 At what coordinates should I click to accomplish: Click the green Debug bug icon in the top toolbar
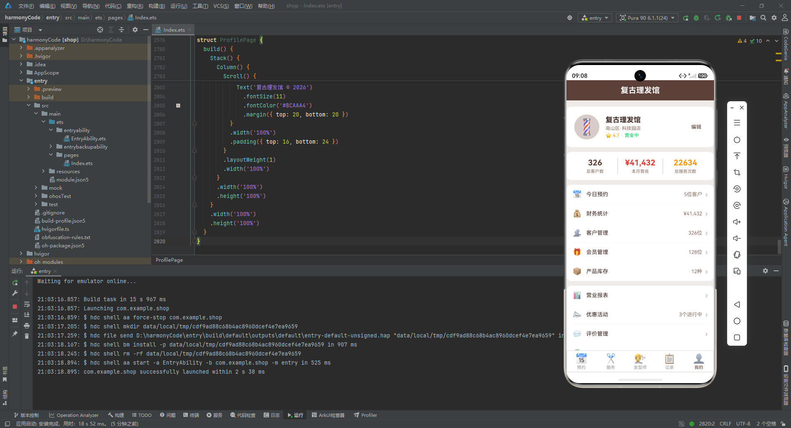tap(696, 18)
